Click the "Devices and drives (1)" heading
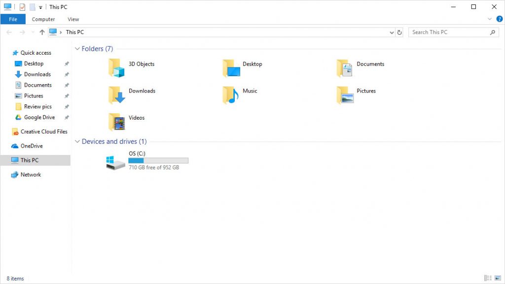The width and height of the screenshot is (505, 284). pyautogui.click(x=114, y=141)
